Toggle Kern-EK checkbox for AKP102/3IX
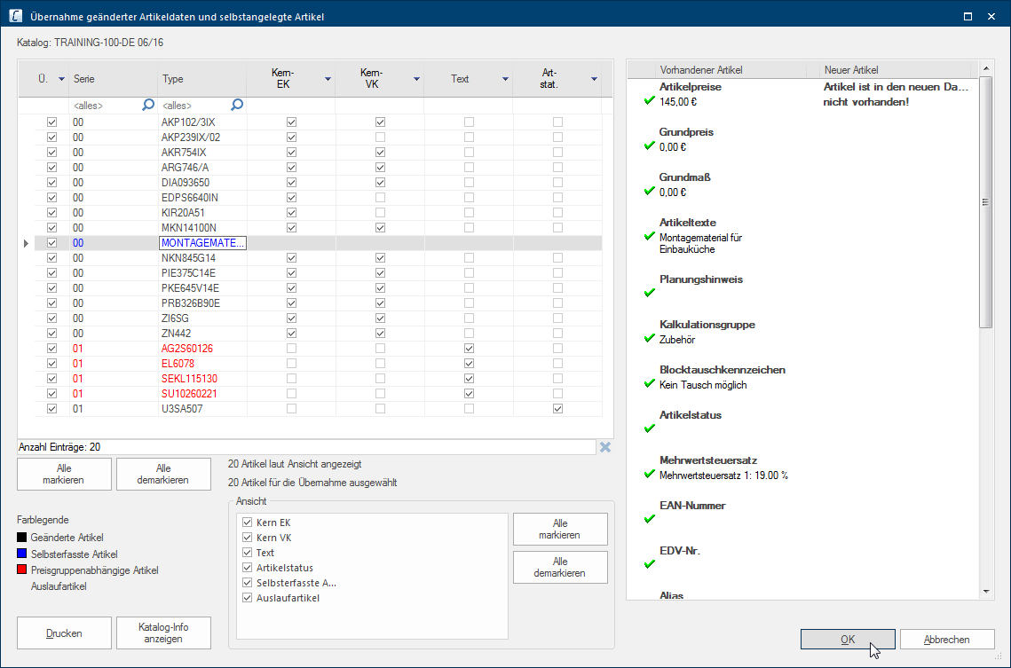Screen dimensions: 1011x668 [x=291, y=122]
